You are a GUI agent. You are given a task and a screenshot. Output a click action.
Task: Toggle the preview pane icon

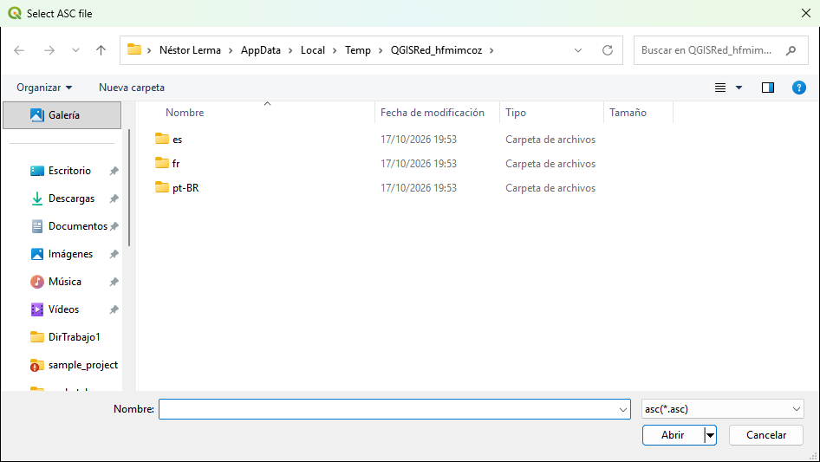768,88
